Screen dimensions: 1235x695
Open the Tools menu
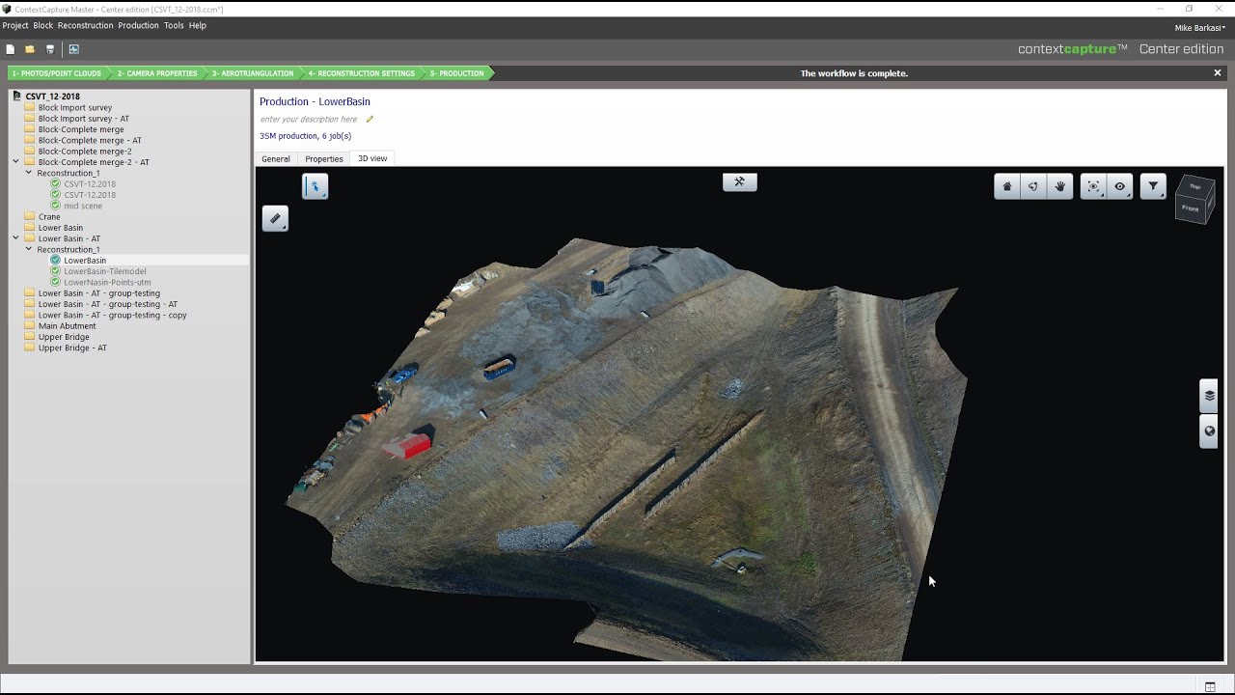pyautogui.click(x=174, y=26)
